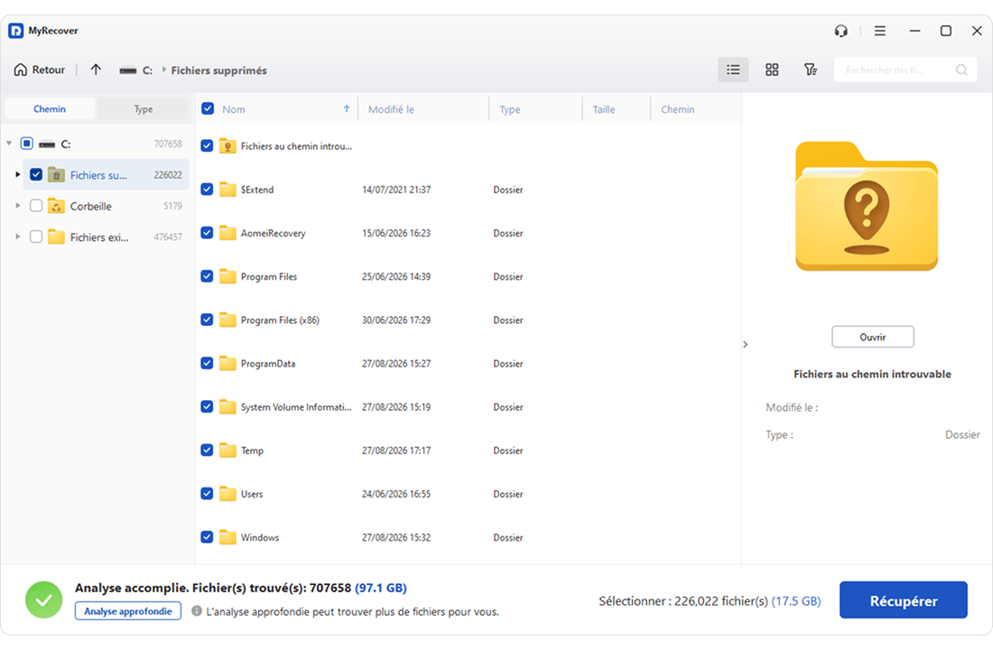Click the MyRecover app logo
The height and width of the screenshot is (650, 993).
[16, 31]
